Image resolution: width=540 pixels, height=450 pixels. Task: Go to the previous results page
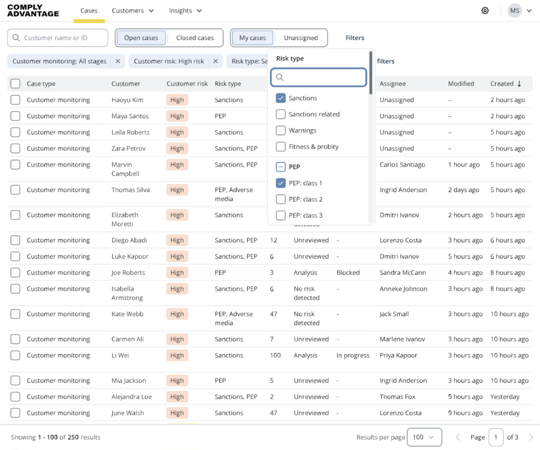[458, 437]
